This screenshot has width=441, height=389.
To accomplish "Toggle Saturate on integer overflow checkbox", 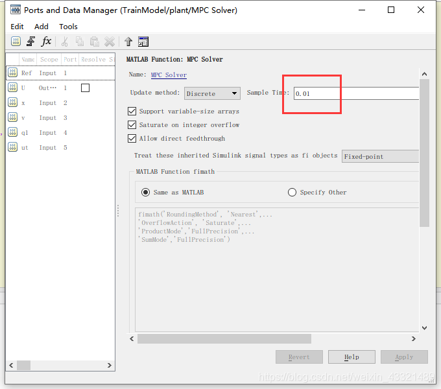I will coord(132,124).
